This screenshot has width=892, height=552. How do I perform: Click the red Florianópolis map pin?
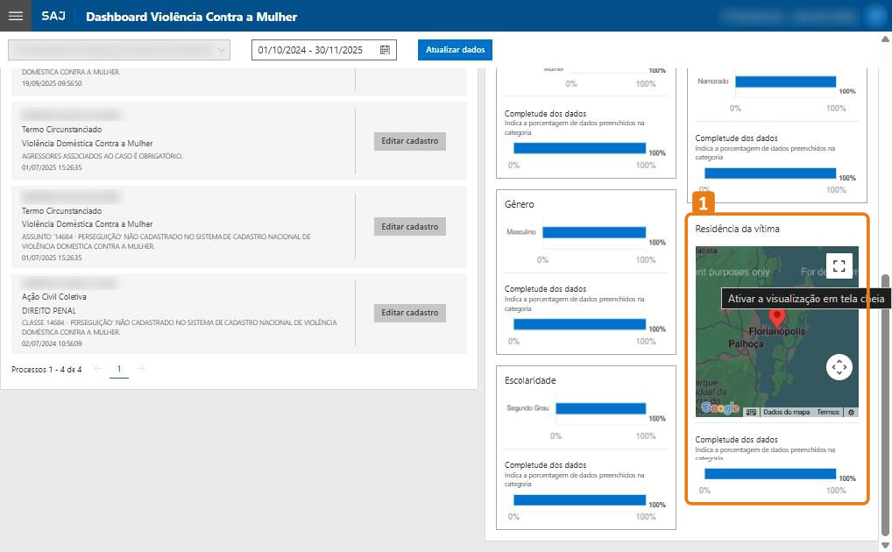tap(775, 317)
